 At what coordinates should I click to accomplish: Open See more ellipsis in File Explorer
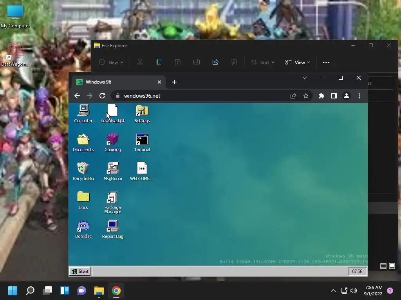coord(326,62)
